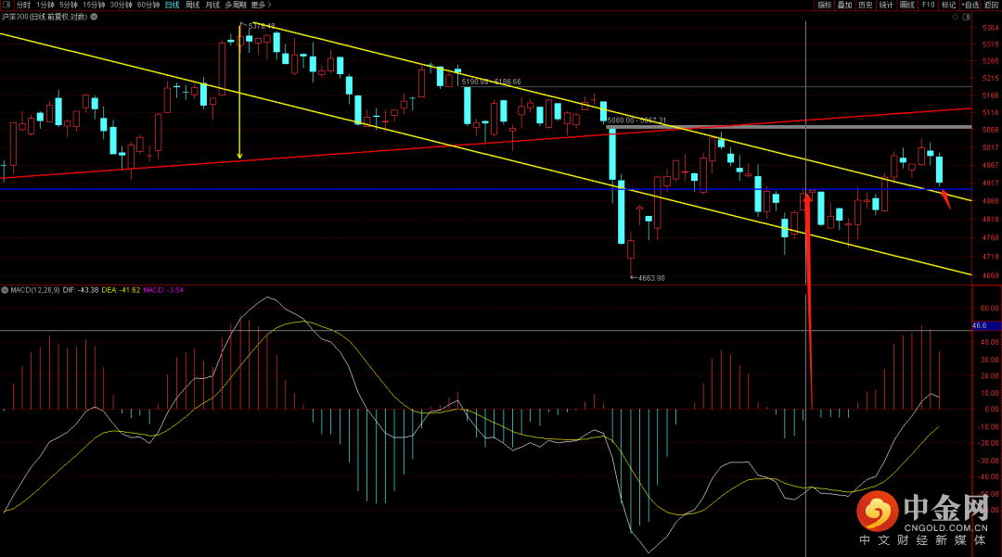Click the diamond icon at chart top right

(x=956, y=18)
